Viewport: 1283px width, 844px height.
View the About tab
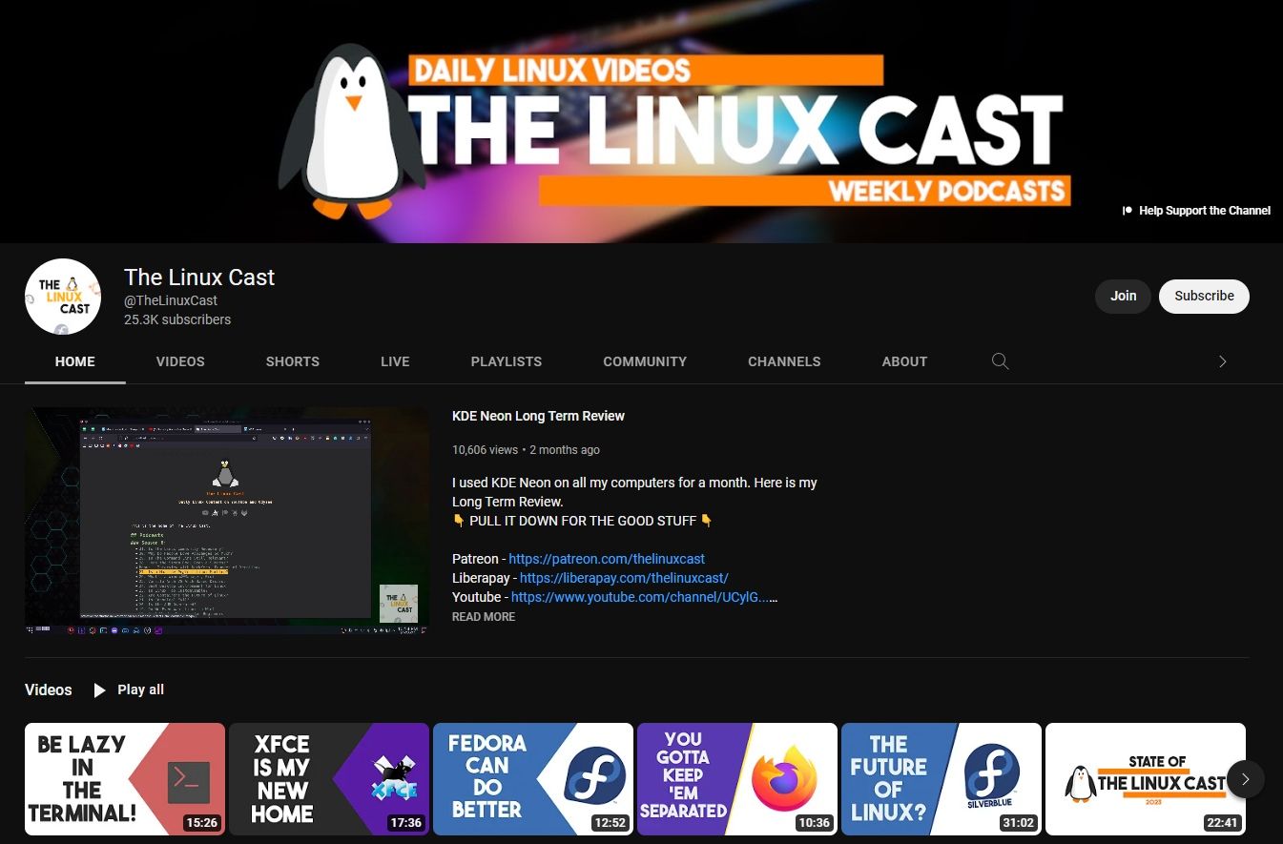(x=904, y=361)
